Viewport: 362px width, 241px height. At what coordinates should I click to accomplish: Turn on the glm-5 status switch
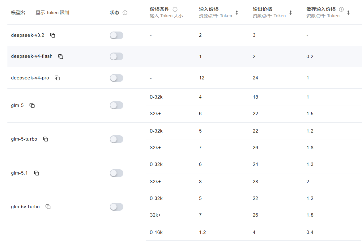pyautogui.click(x=117, y=105)
